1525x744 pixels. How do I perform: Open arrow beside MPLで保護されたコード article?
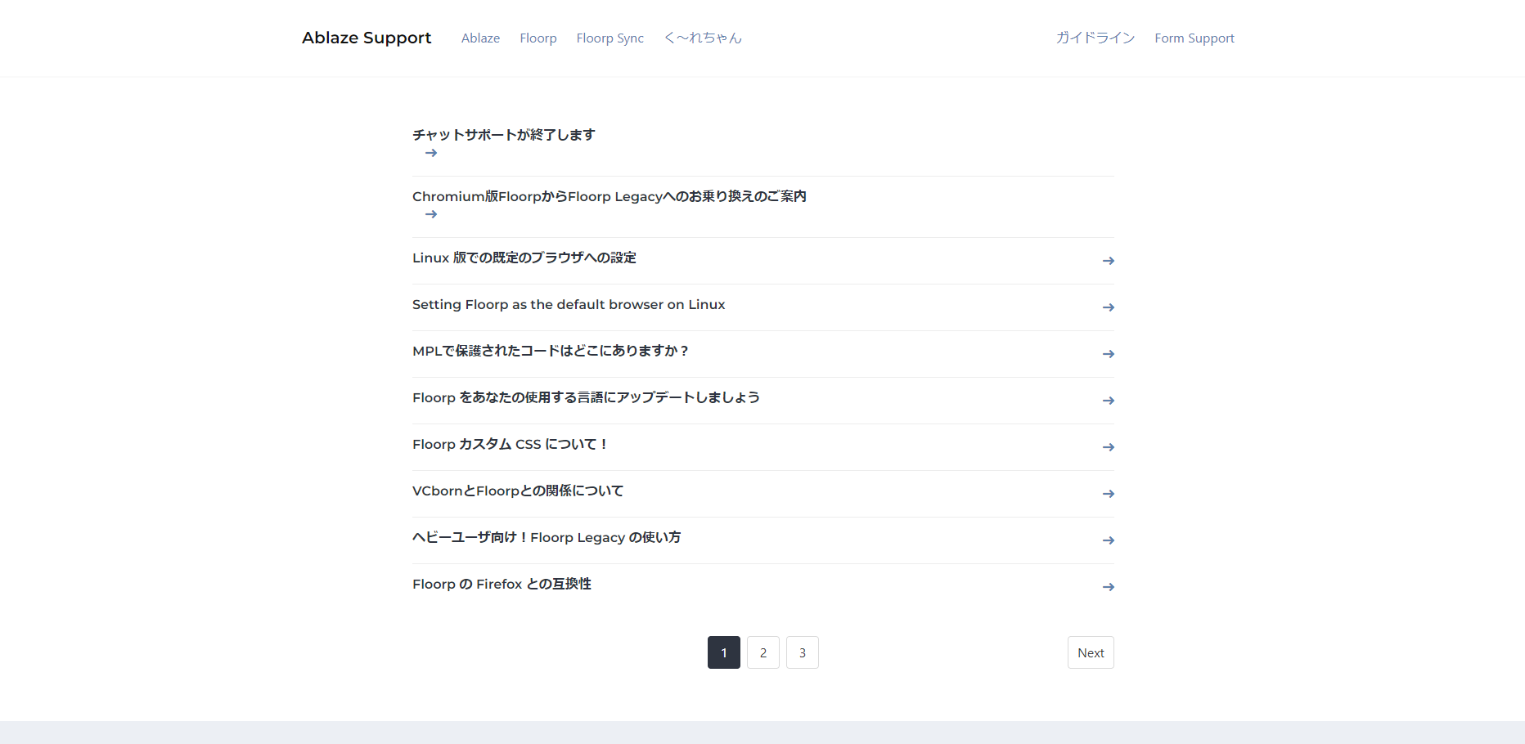[1109, 354]
